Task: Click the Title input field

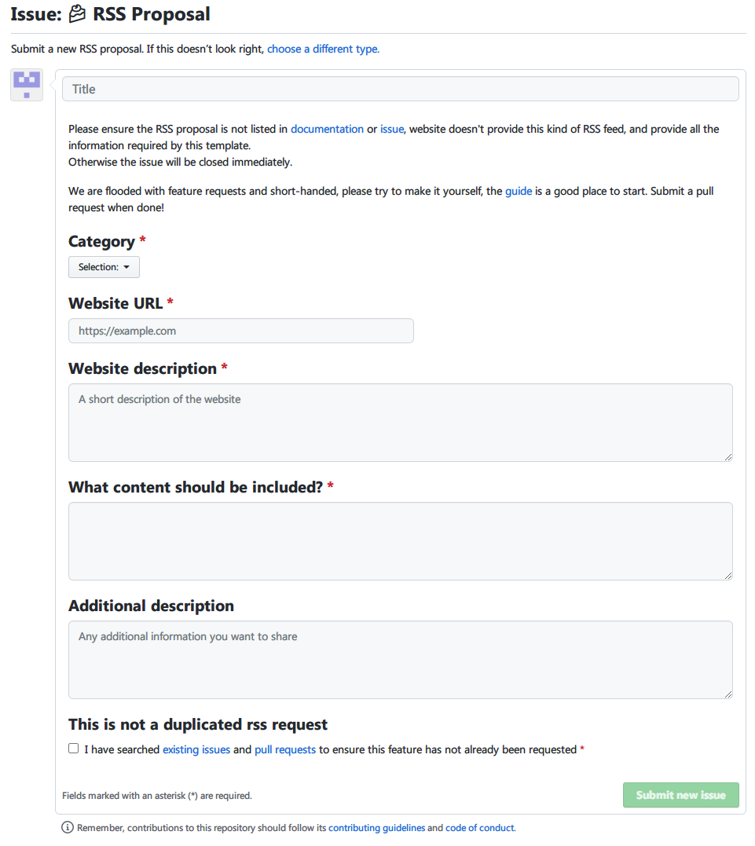Action: click(400, 88)
